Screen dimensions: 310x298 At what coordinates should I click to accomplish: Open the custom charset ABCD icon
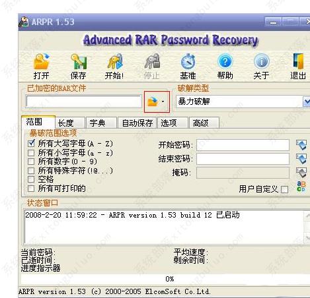[x=301, y=187]
